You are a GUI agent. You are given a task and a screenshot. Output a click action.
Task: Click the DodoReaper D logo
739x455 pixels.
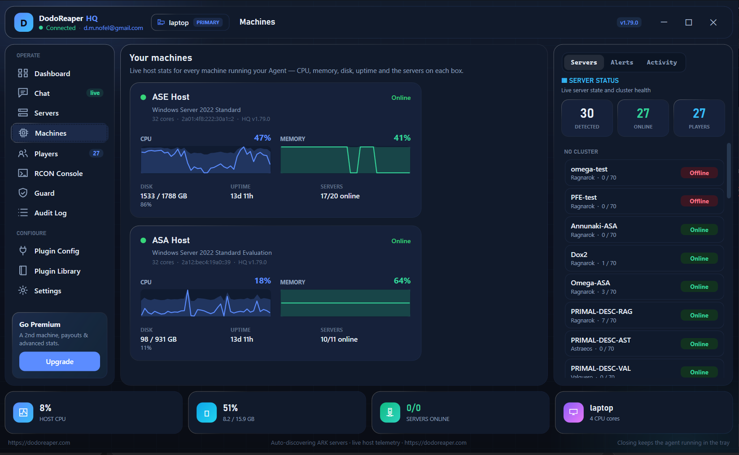(24, 22)
